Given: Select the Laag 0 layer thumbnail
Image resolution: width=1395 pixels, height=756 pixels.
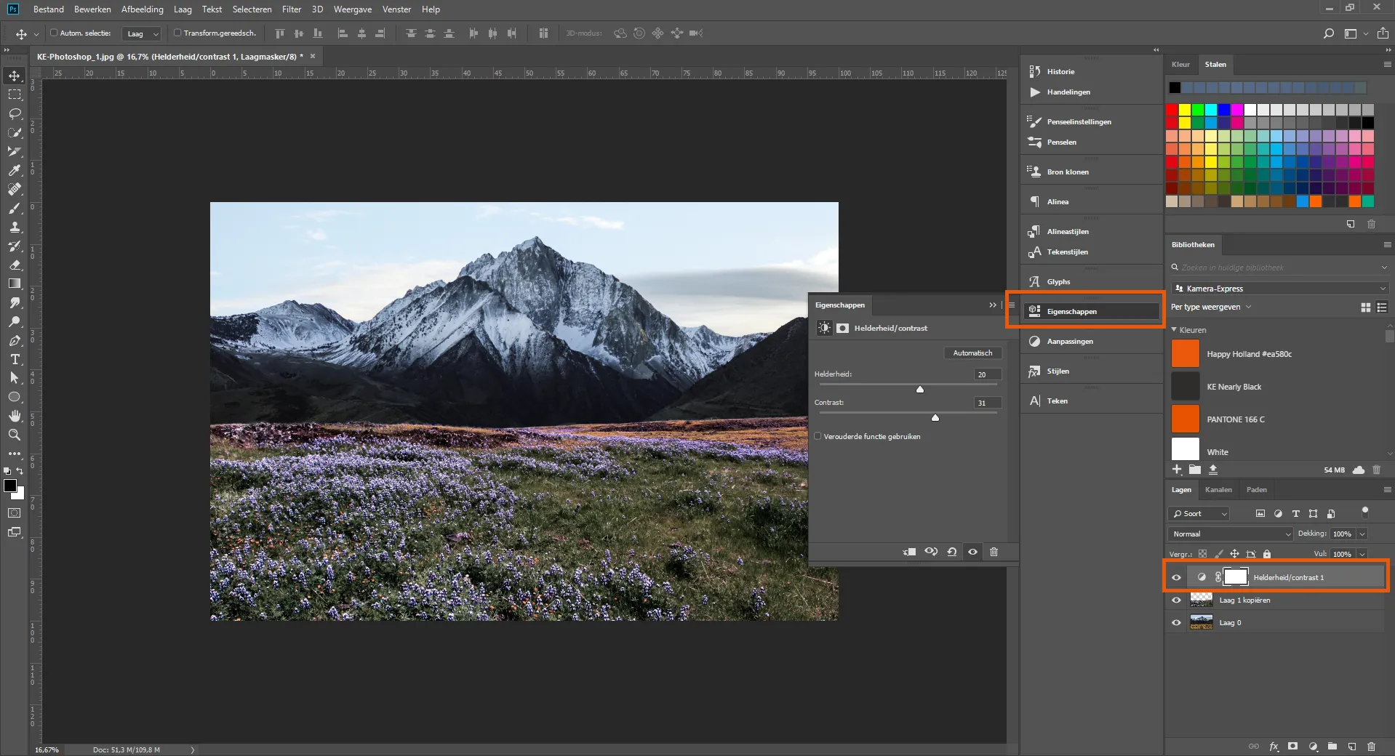Looking at the screenshot, I should (1201, 623).
